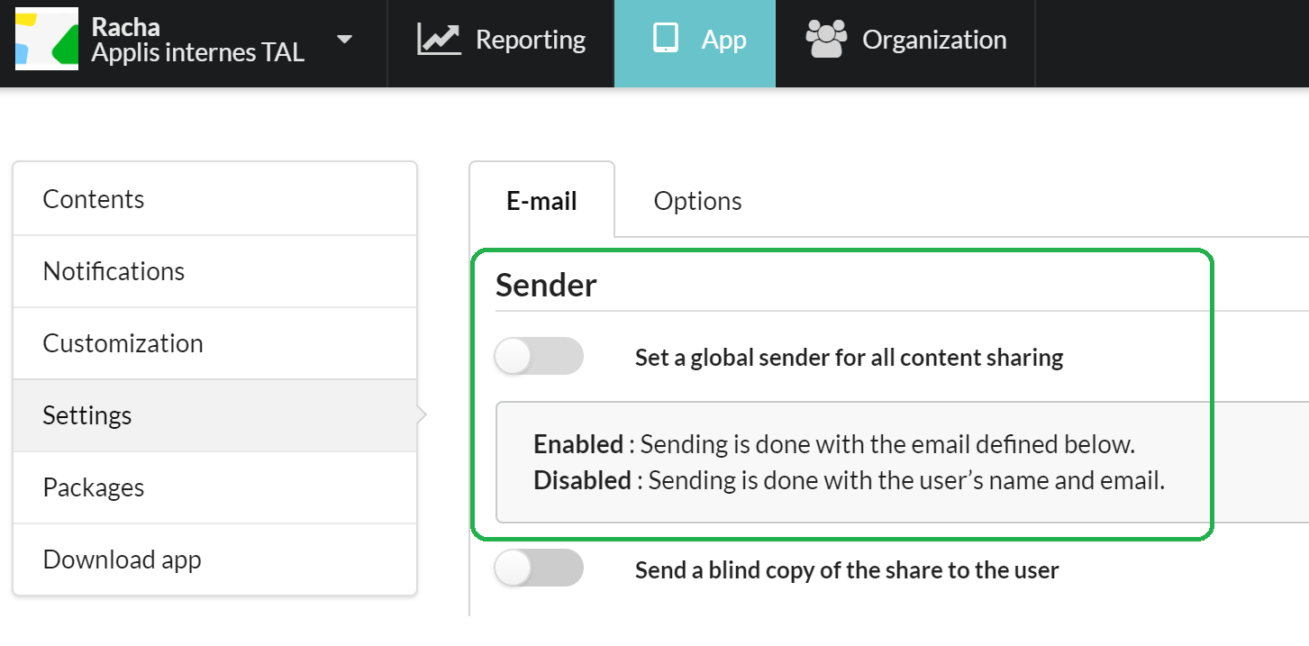
Task: Go to Download app page
Action: tap(214, 560)
